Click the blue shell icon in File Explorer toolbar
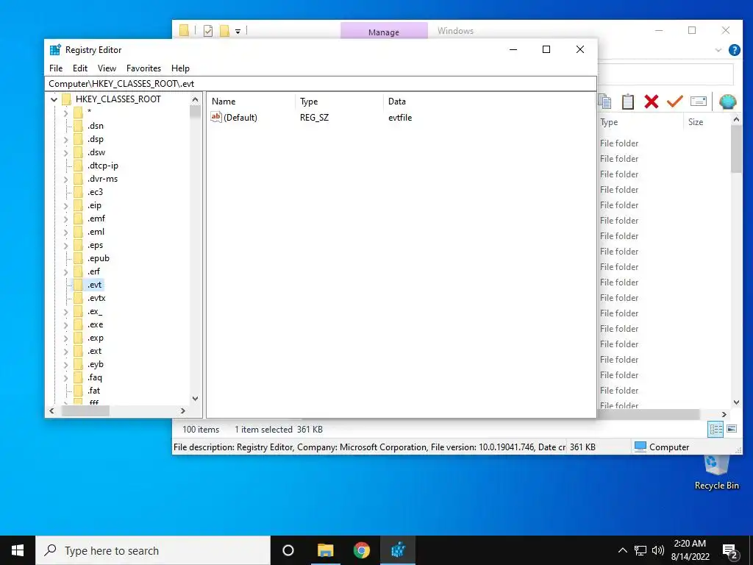753x565 pixels. tap(727, 102)
